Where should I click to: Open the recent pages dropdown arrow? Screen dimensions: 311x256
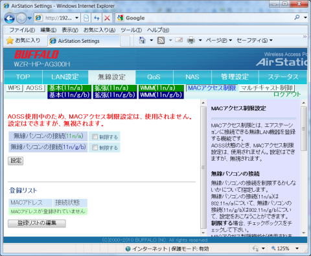click(30, 18)
